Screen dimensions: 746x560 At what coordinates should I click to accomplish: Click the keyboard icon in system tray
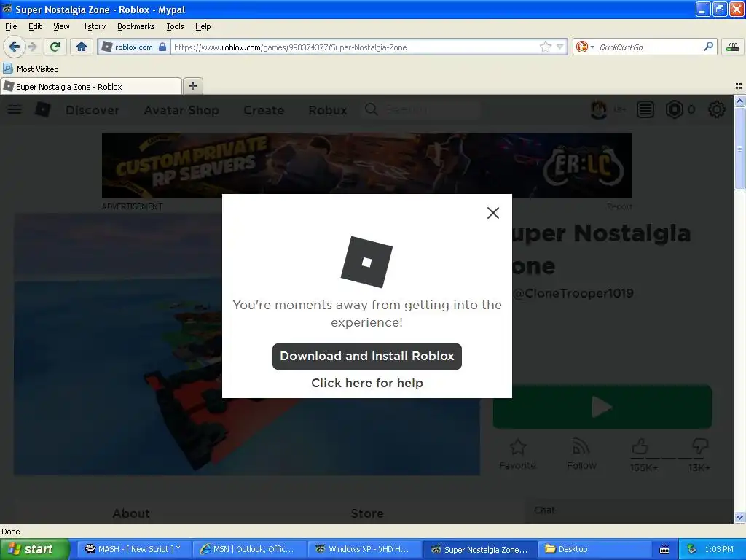tap(664, 550)
